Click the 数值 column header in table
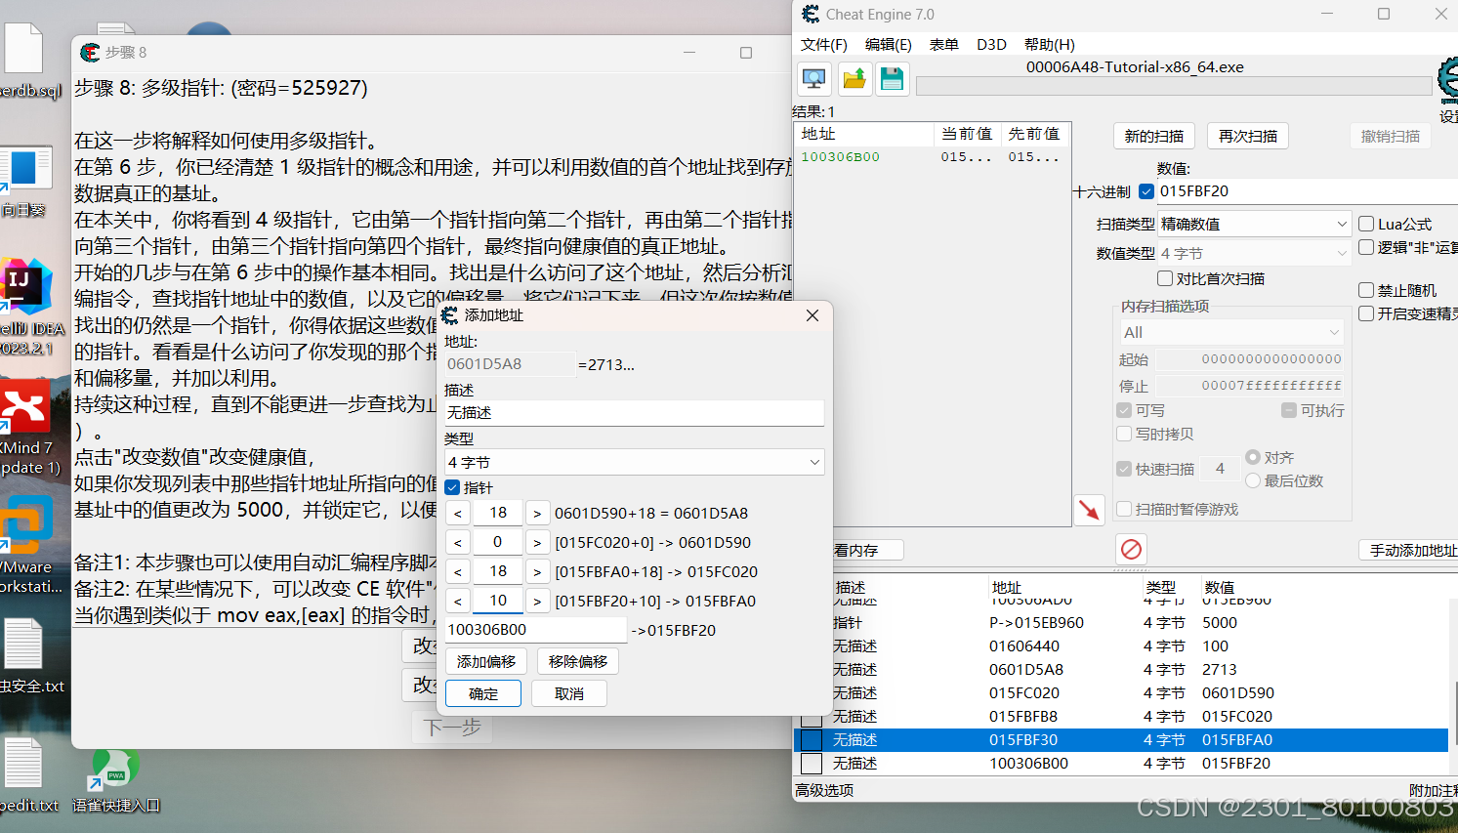1458x833 pixels. pos(1219,587)
